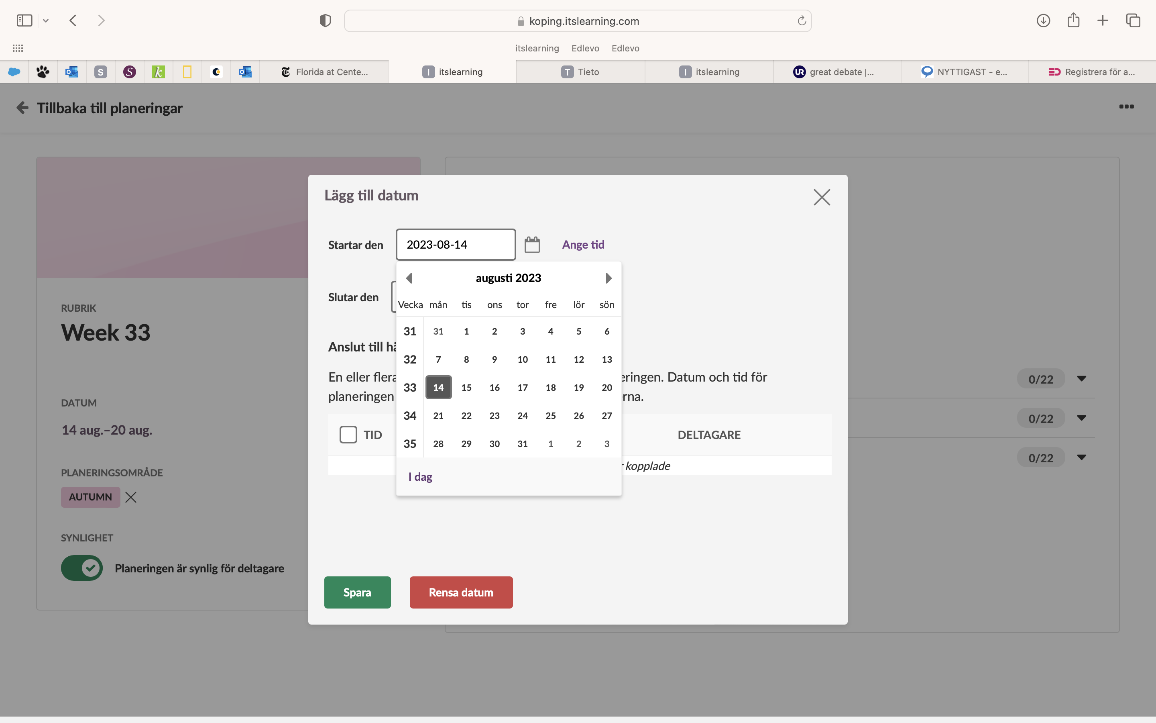
Task: Check the TID checkbox
Action: [348, 434]
